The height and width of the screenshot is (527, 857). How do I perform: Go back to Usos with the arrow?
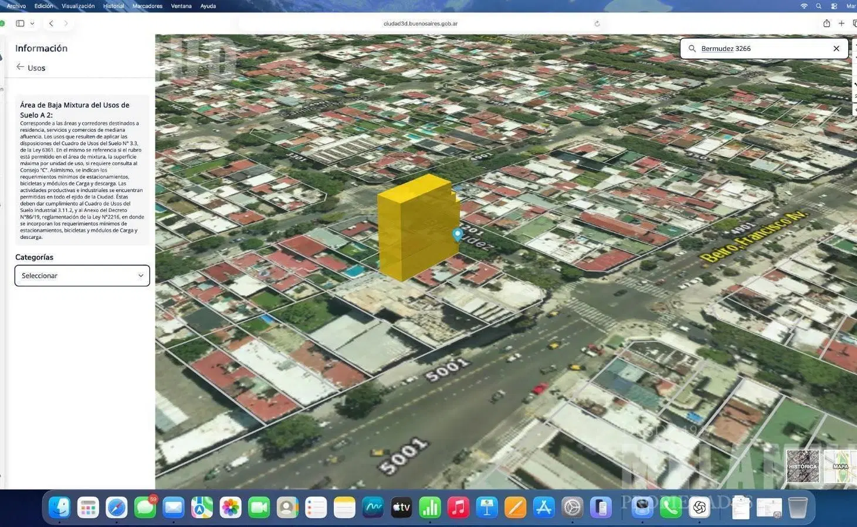[x=20, y=67]
